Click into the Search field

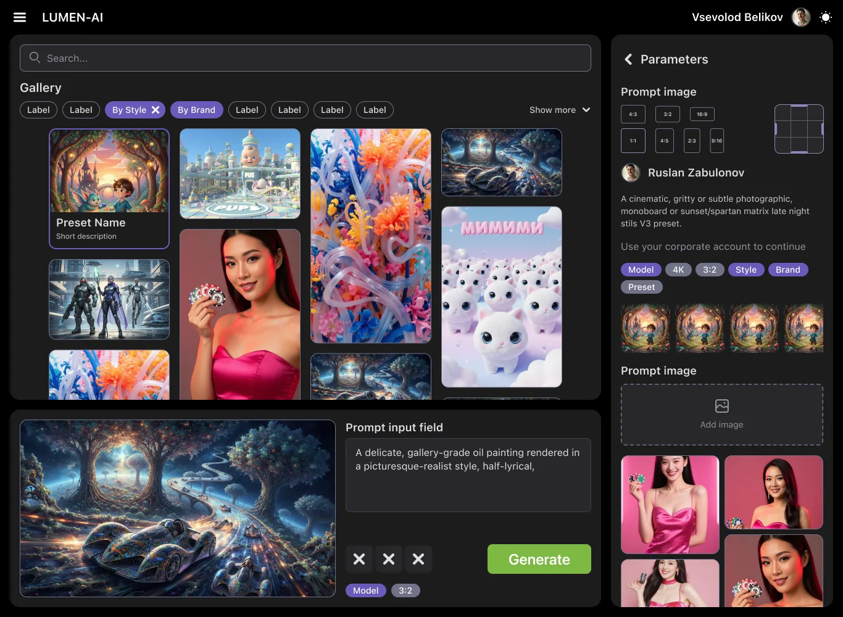click(x=305, y=58)
